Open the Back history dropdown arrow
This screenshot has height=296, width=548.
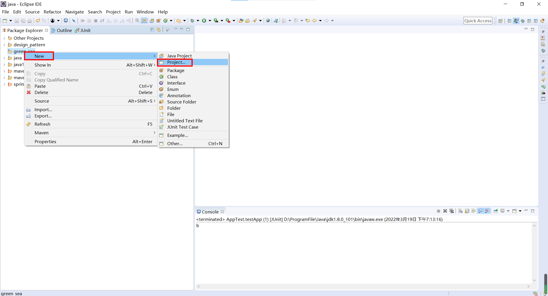[x=320, y=21]
